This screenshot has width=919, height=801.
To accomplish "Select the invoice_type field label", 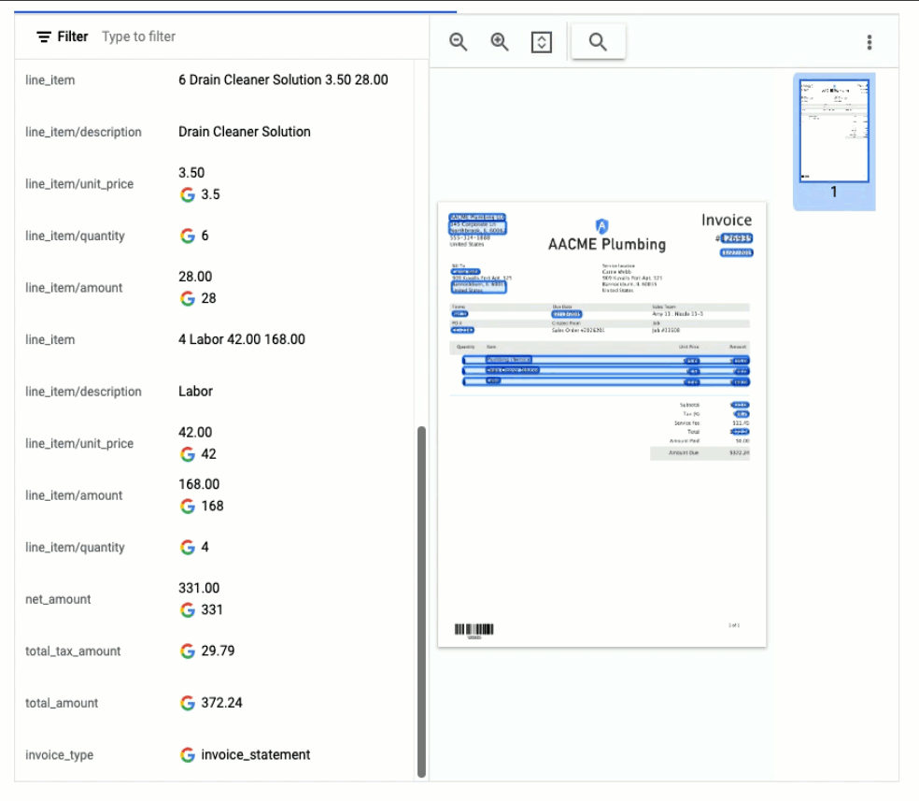I will tap(59, 755).
